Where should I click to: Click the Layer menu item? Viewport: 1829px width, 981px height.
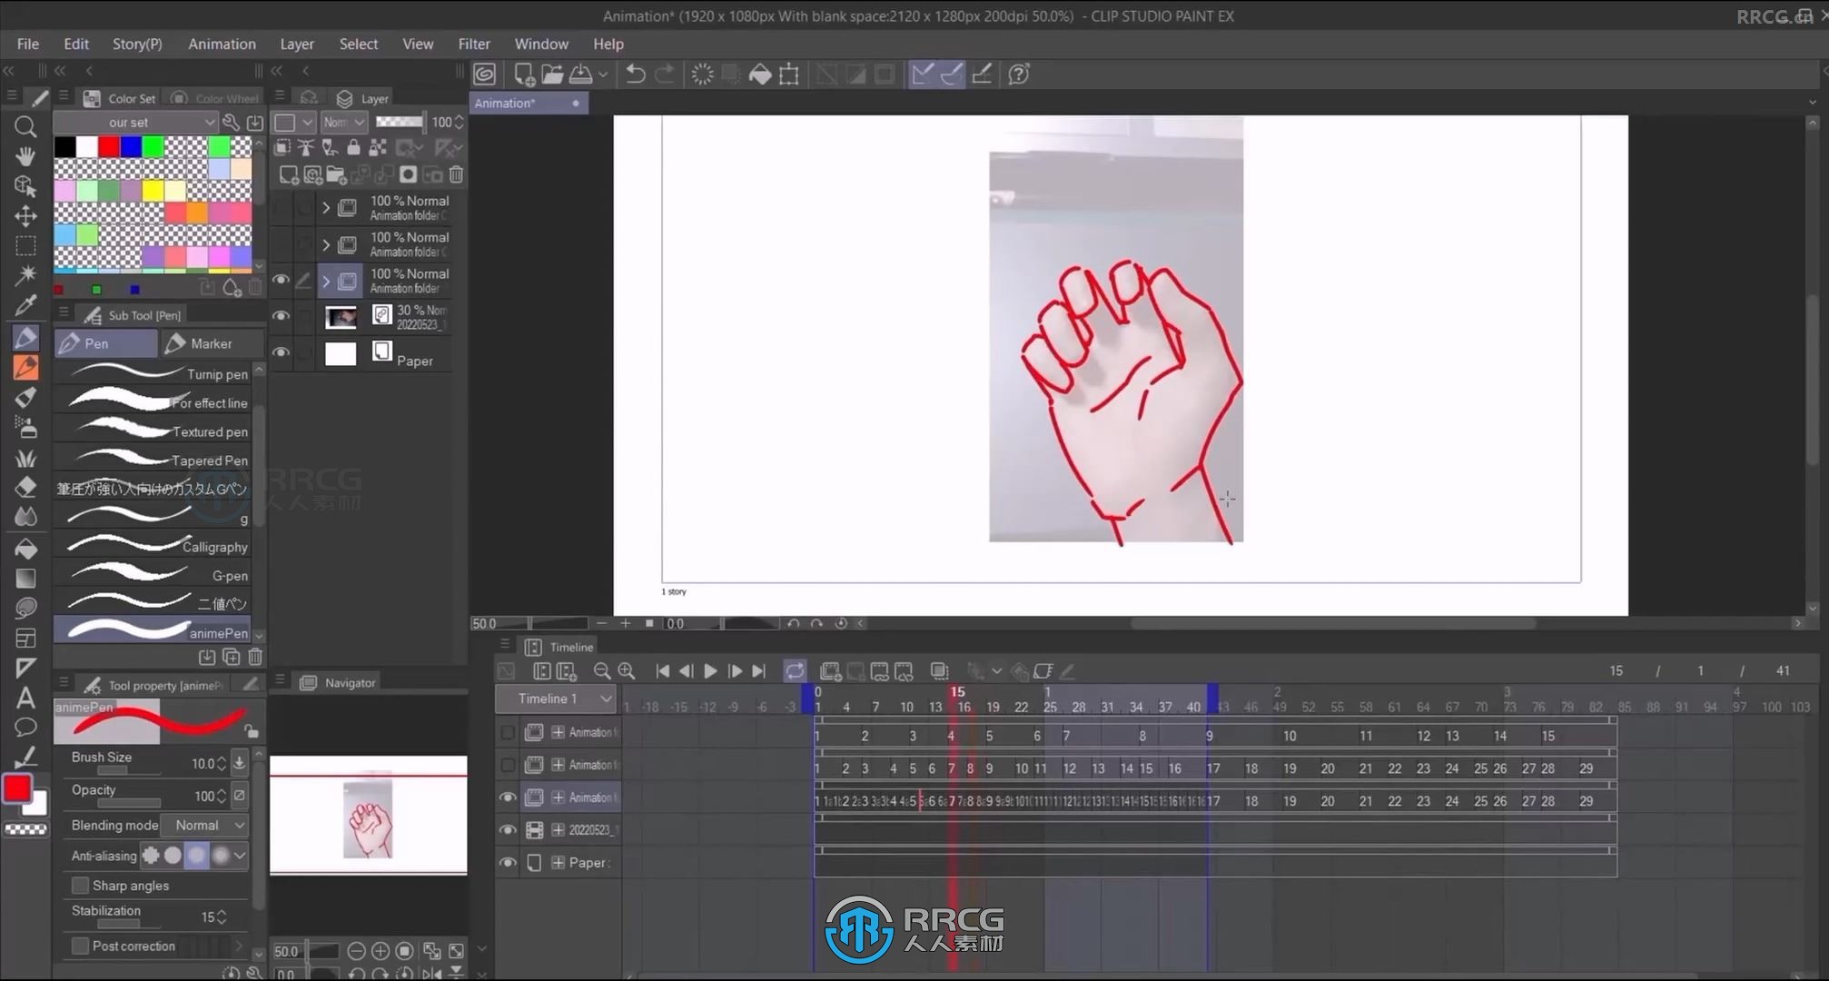[x=296, y=44]
